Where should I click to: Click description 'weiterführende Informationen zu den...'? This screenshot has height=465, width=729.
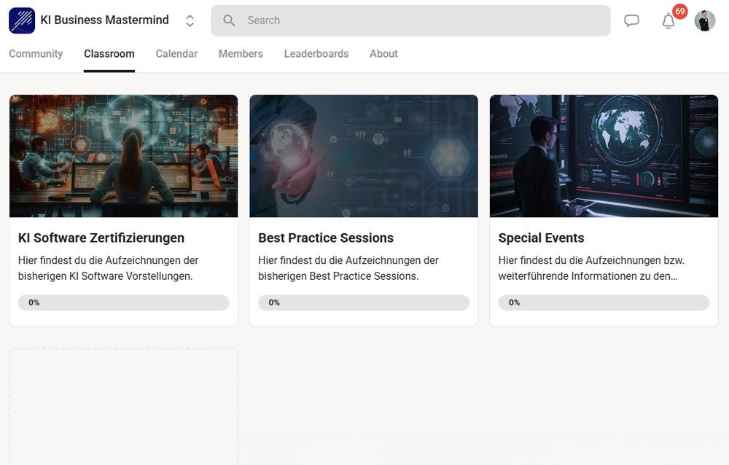pos(588,276)
